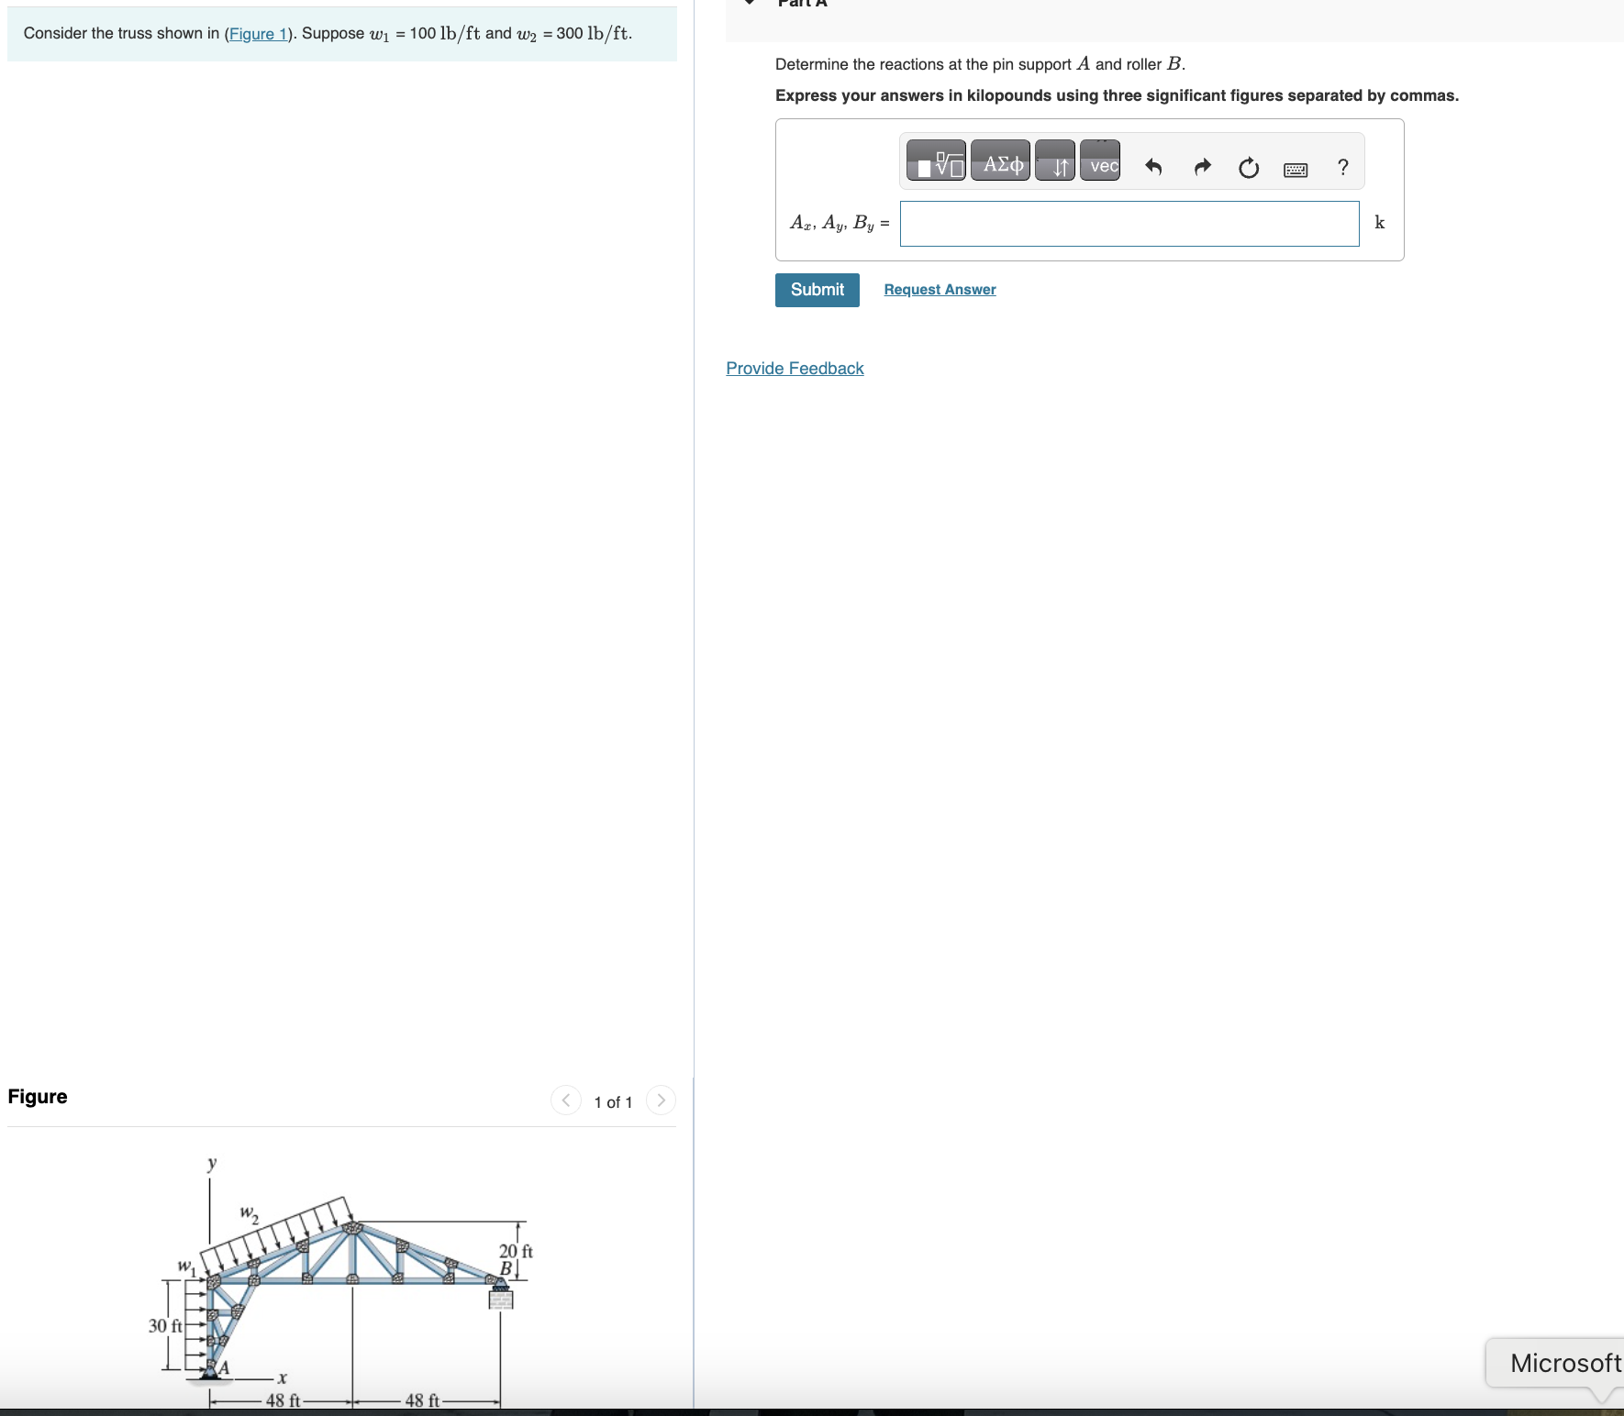Open the math templates (fraction/root) tool
The width and height of the screenshot is (1624, 1416).
click(x=936, y=160)
